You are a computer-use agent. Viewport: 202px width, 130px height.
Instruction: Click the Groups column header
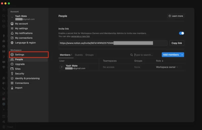point(138,61)
